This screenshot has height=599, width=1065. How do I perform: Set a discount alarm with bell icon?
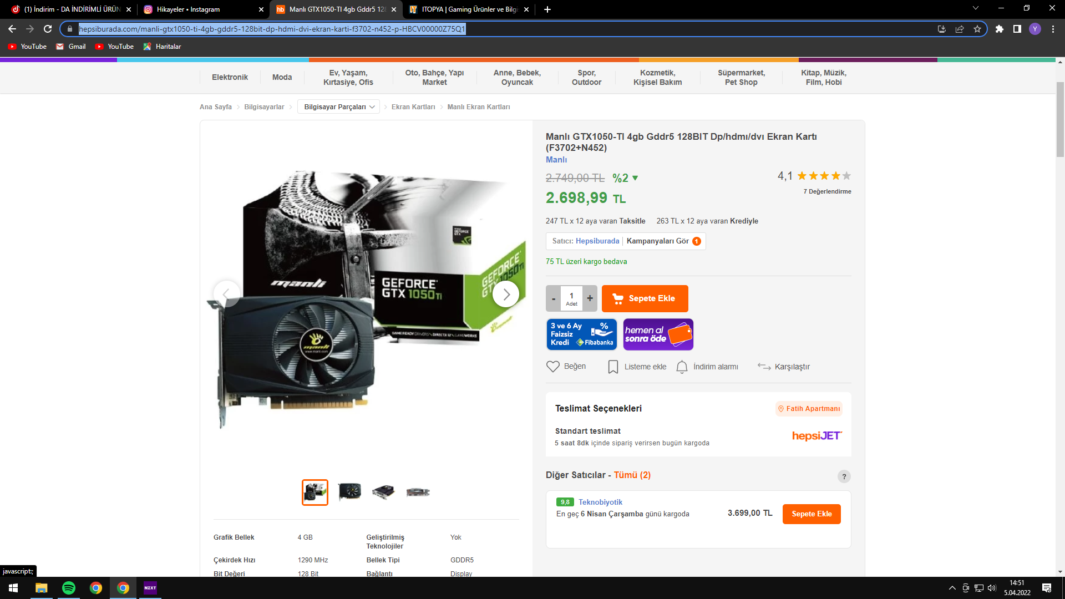[x=682, y=367]
